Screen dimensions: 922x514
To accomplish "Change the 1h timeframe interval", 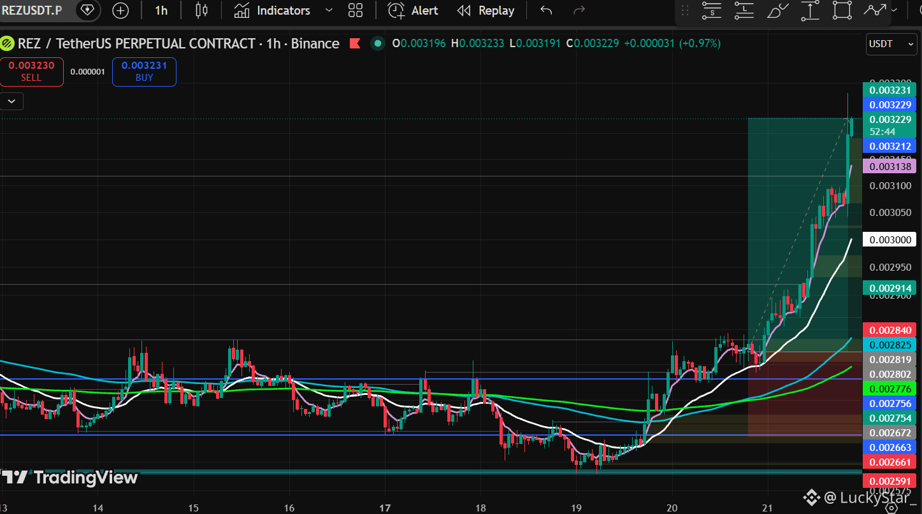I will [x=162, y=10].
